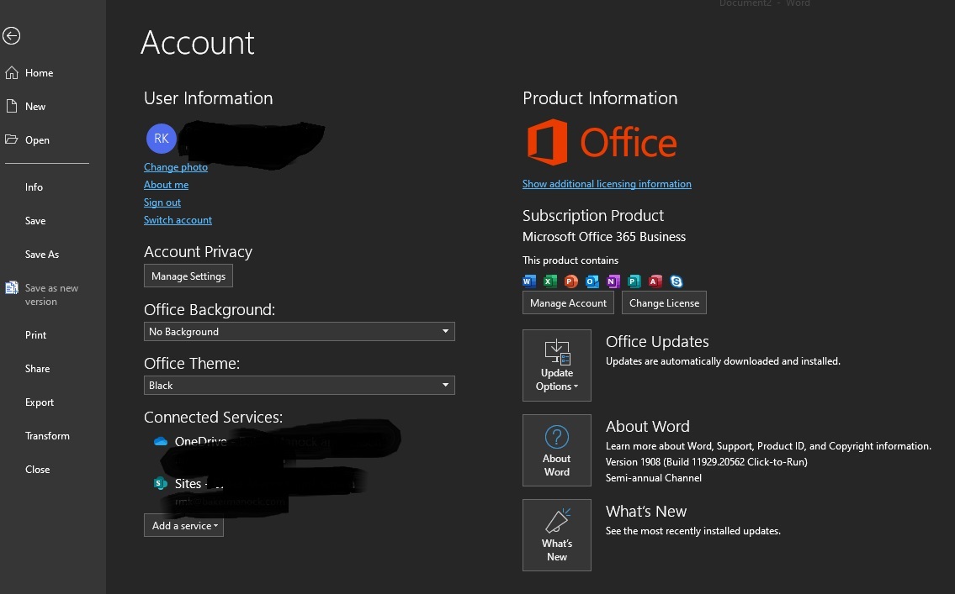Image resolution: width=955 pixels, height=594 pixels.
Task: Click the Sign out link
Action: coord(162,202)
